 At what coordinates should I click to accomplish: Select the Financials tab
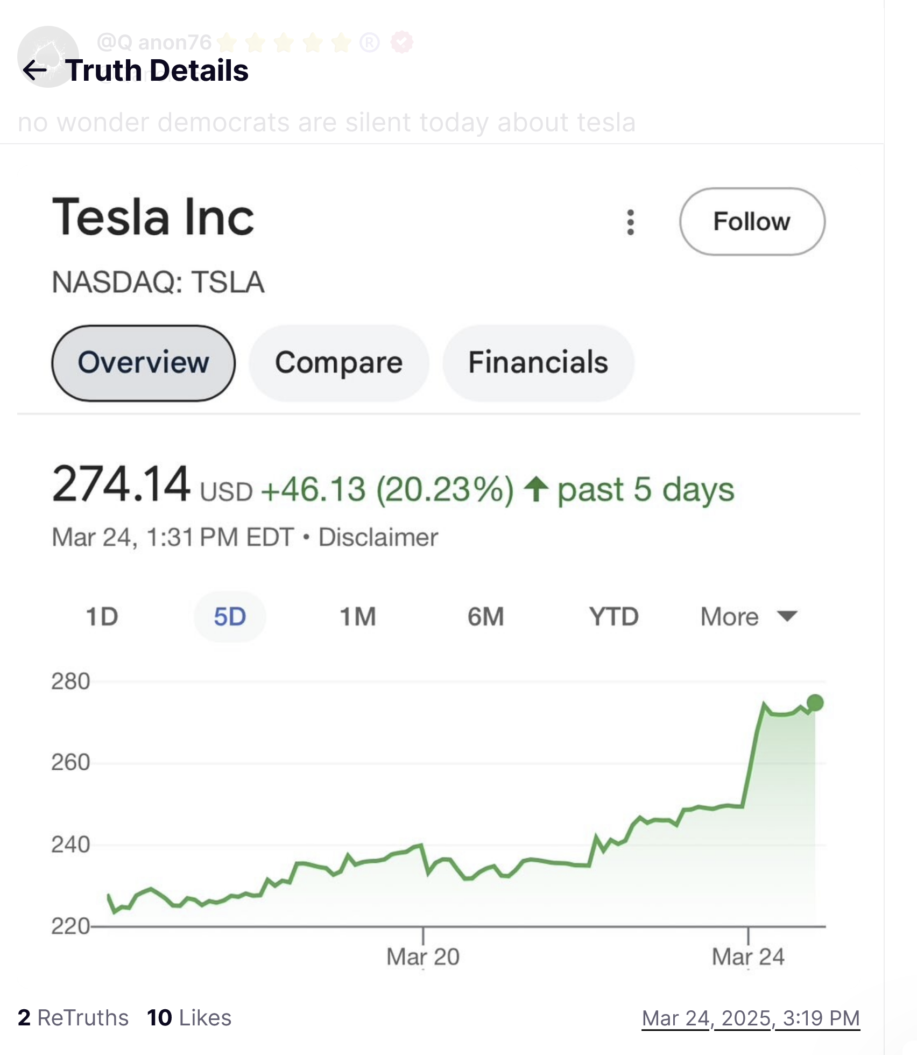(538, 363)
